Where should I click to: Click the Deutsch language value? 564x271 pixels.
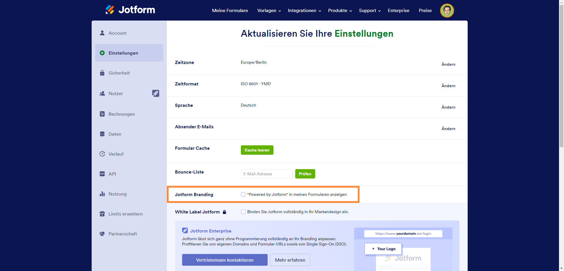[x=249, y=105]
